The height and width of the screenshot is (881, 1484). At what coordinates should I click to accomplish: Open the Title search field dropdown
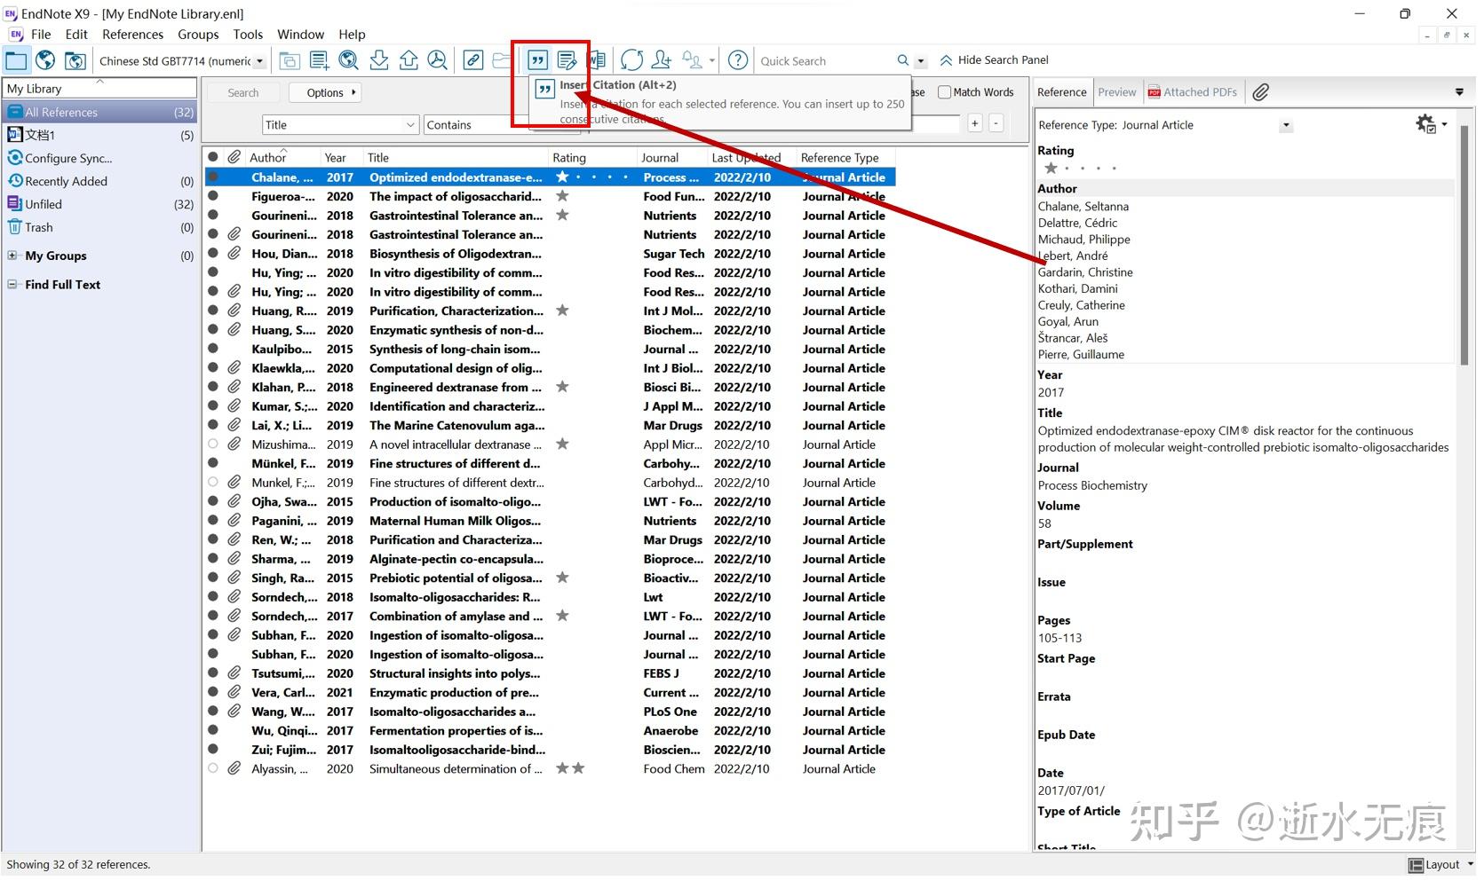(410, 125)
